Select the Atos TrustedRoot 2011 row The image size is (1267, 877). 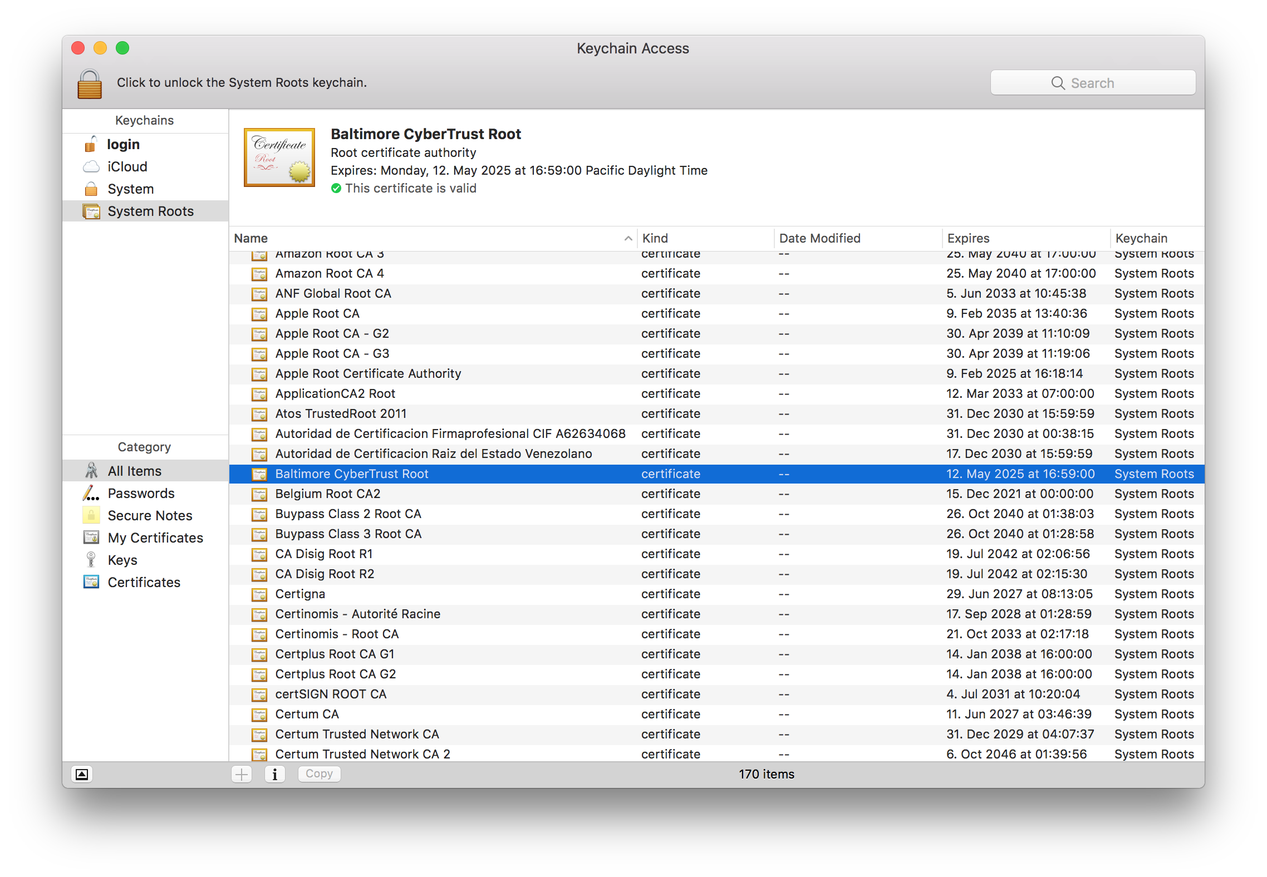(717, 414)
